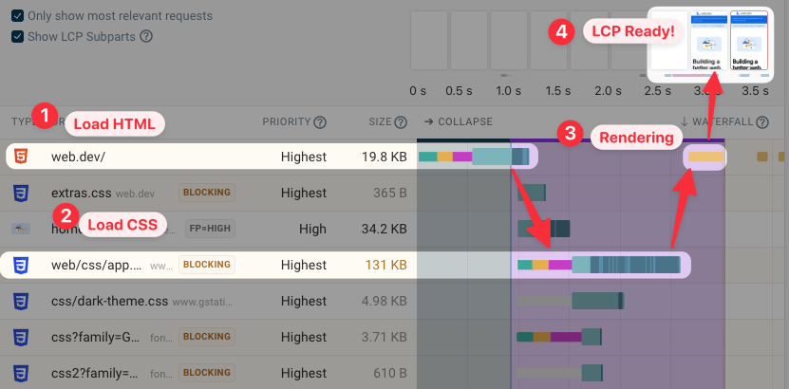
Task: Open the web.dev/ request row
Action: (x=85, y=157)
